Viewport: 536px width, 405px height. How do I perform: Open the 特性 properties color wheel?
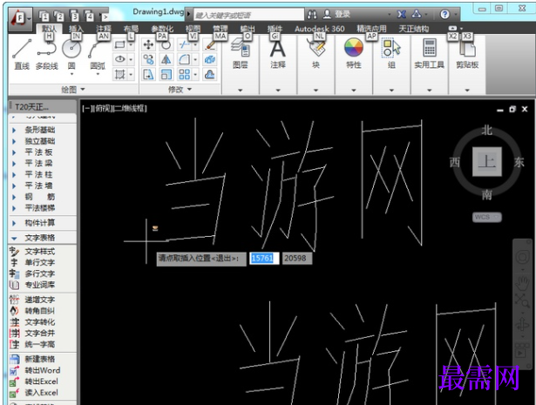tap(354, 47)
